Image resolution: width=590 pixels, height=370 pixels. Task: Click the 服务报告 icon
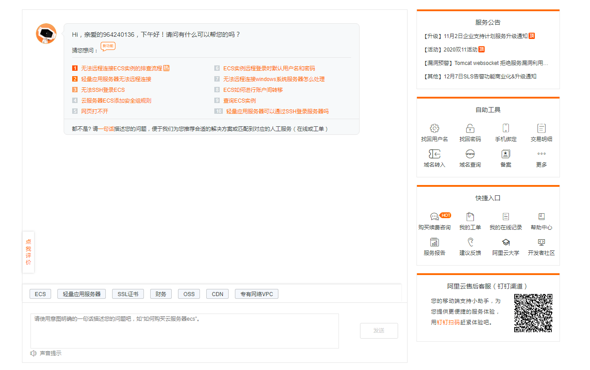434,246
